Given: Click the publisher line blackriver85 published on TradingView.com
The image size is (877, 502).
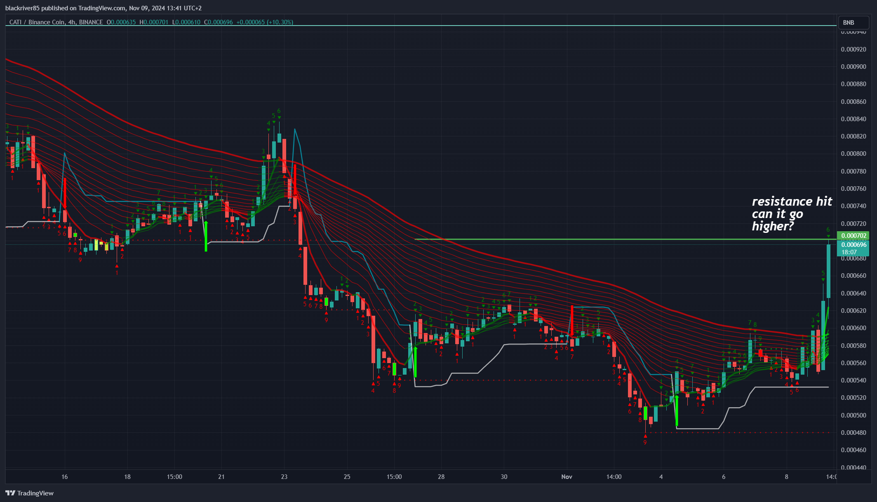Looking at the screenshot, I should click(x=103, y=8).
